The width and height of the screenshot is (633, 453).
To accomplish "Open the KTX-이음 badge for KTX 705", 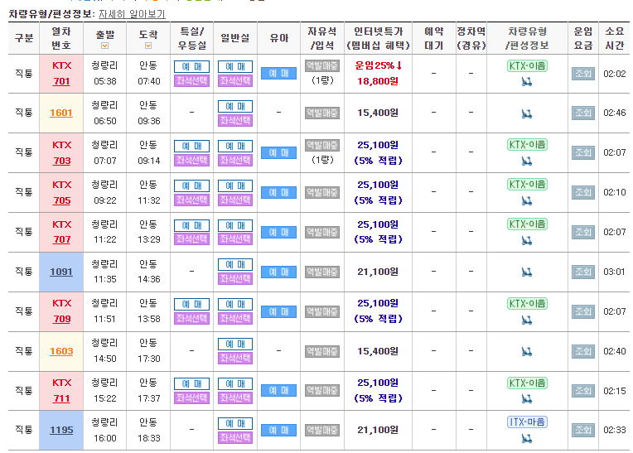I will [527, 185].
